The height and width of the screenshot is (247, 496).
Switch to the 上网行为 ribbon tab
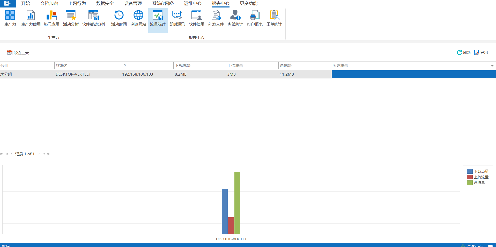coord(77,3)
